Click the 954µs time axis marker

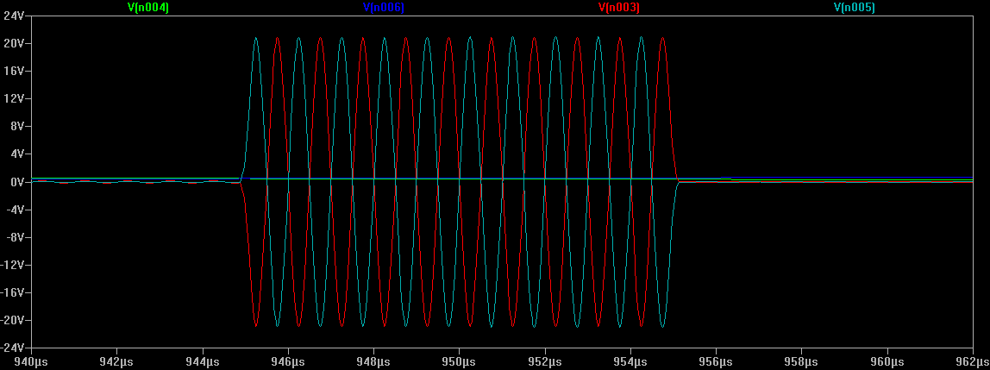[x=630, y=362]
